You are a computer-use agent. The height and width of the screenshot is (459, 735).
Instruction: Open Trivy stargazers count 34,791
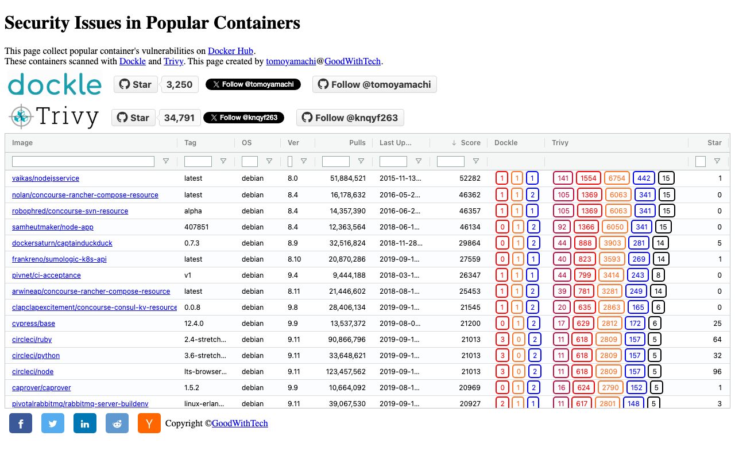coord(179,118)
